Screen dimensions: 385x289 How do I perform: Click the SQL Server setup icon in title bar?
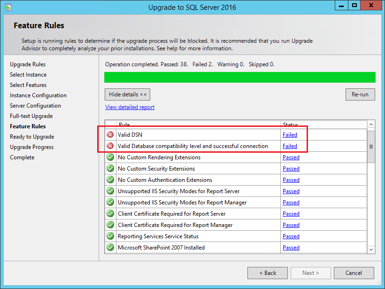[8, 7]
